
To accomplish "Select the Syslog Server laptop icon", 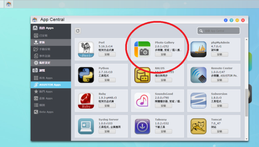I will pyautogui.click(x=86, y=126).
